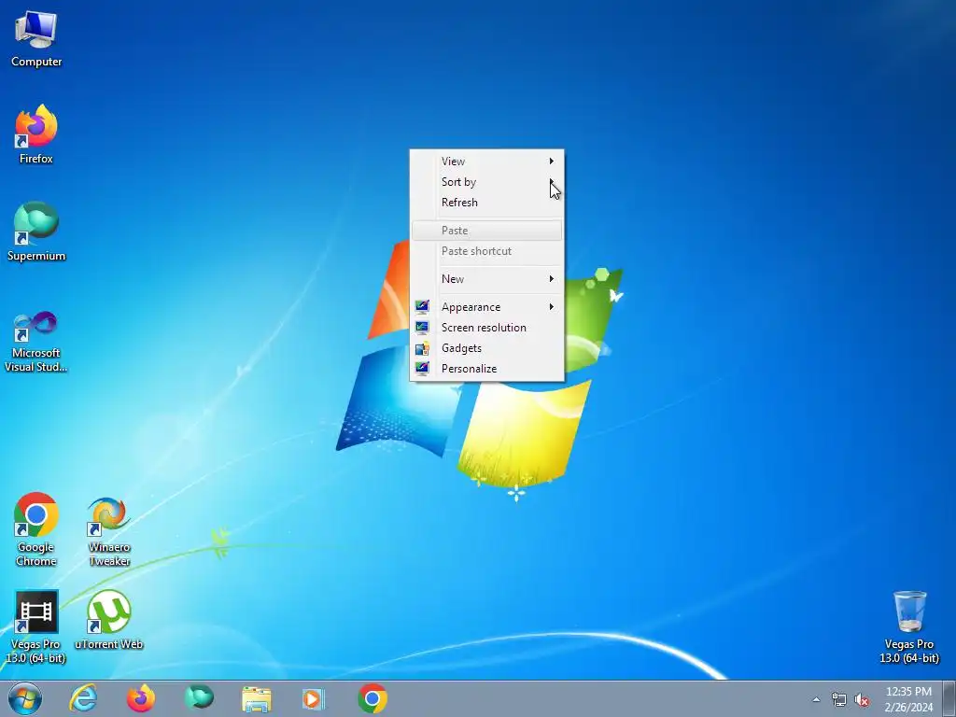
Task: Click the Paste shortcut menu entry
Action: point(486,251)
